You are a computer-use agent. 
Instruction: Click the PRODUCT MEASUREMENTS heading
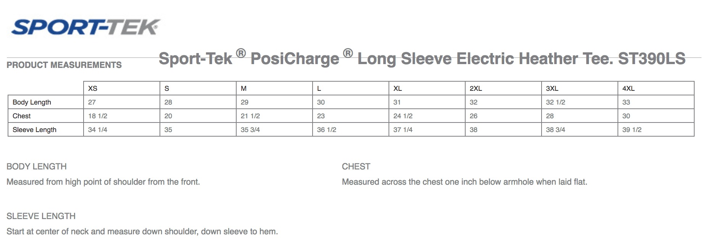point(64,65)
